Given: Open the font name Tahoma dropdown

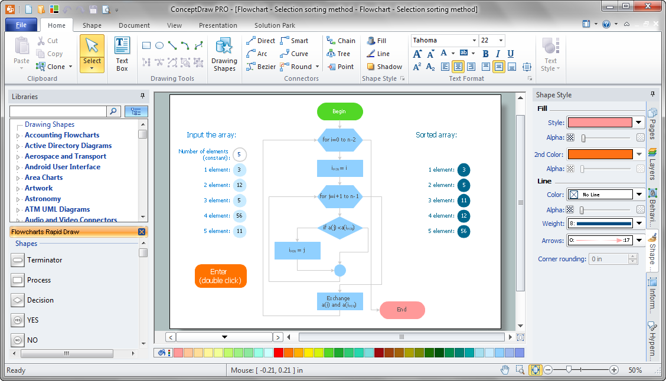Looking at the screenshot, I should pos(474,40).
